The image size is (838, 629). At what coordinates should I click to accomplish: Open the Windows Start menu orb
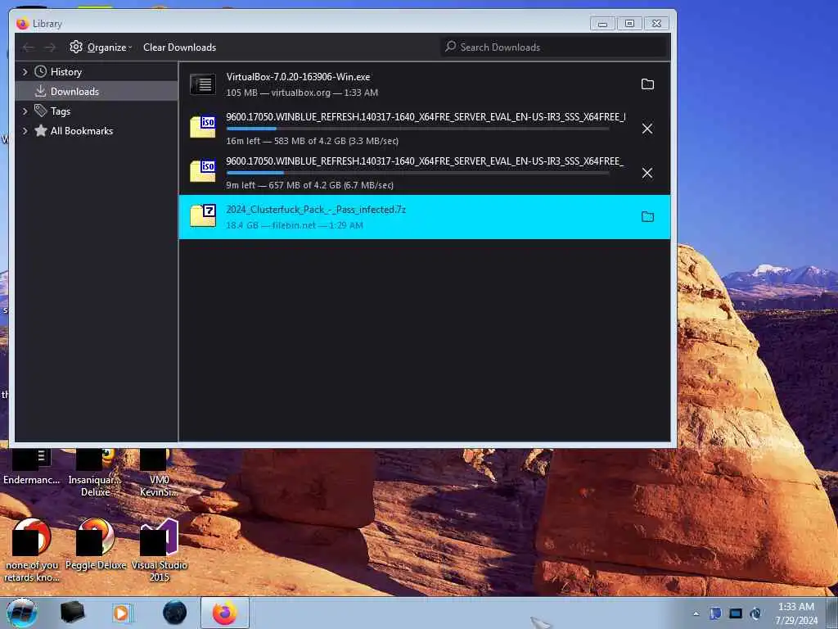(22, 613)
